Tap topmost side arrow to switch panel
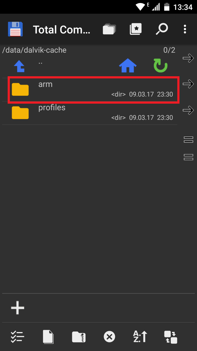The width and height of the screenshot is (197, 351). pyautogui.click(x=188, y=58)
